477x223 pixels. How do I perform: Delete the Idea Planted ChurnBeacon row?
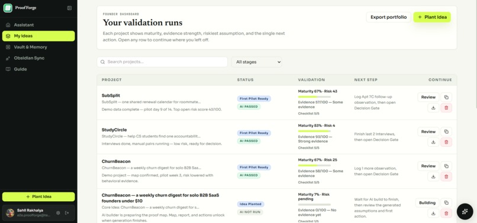pos(446,214)
